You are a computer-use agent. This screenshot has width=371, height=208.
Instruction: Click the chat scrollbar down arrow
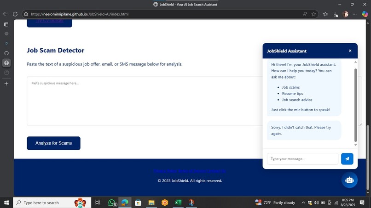(355, 145)
